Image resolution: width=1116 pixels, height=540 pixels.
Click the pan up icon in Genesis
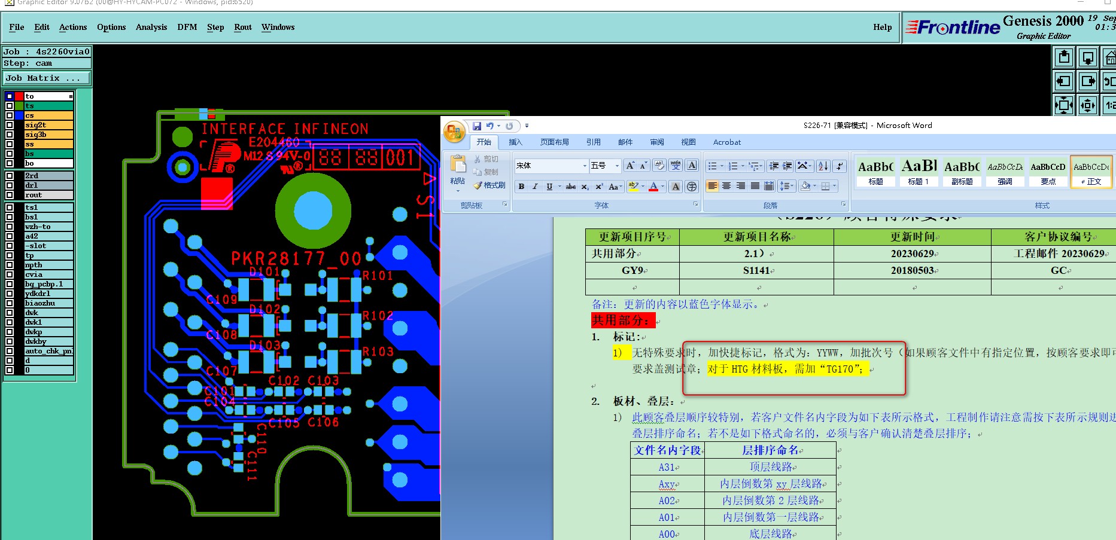pyautogui.click(x=1064, y=57)
